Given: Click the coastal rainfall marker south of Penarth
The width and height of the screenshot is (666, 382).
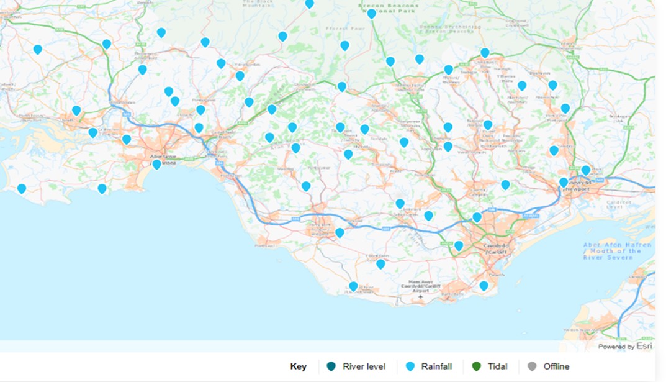Looking at the screenshot, I should point(484,286).
